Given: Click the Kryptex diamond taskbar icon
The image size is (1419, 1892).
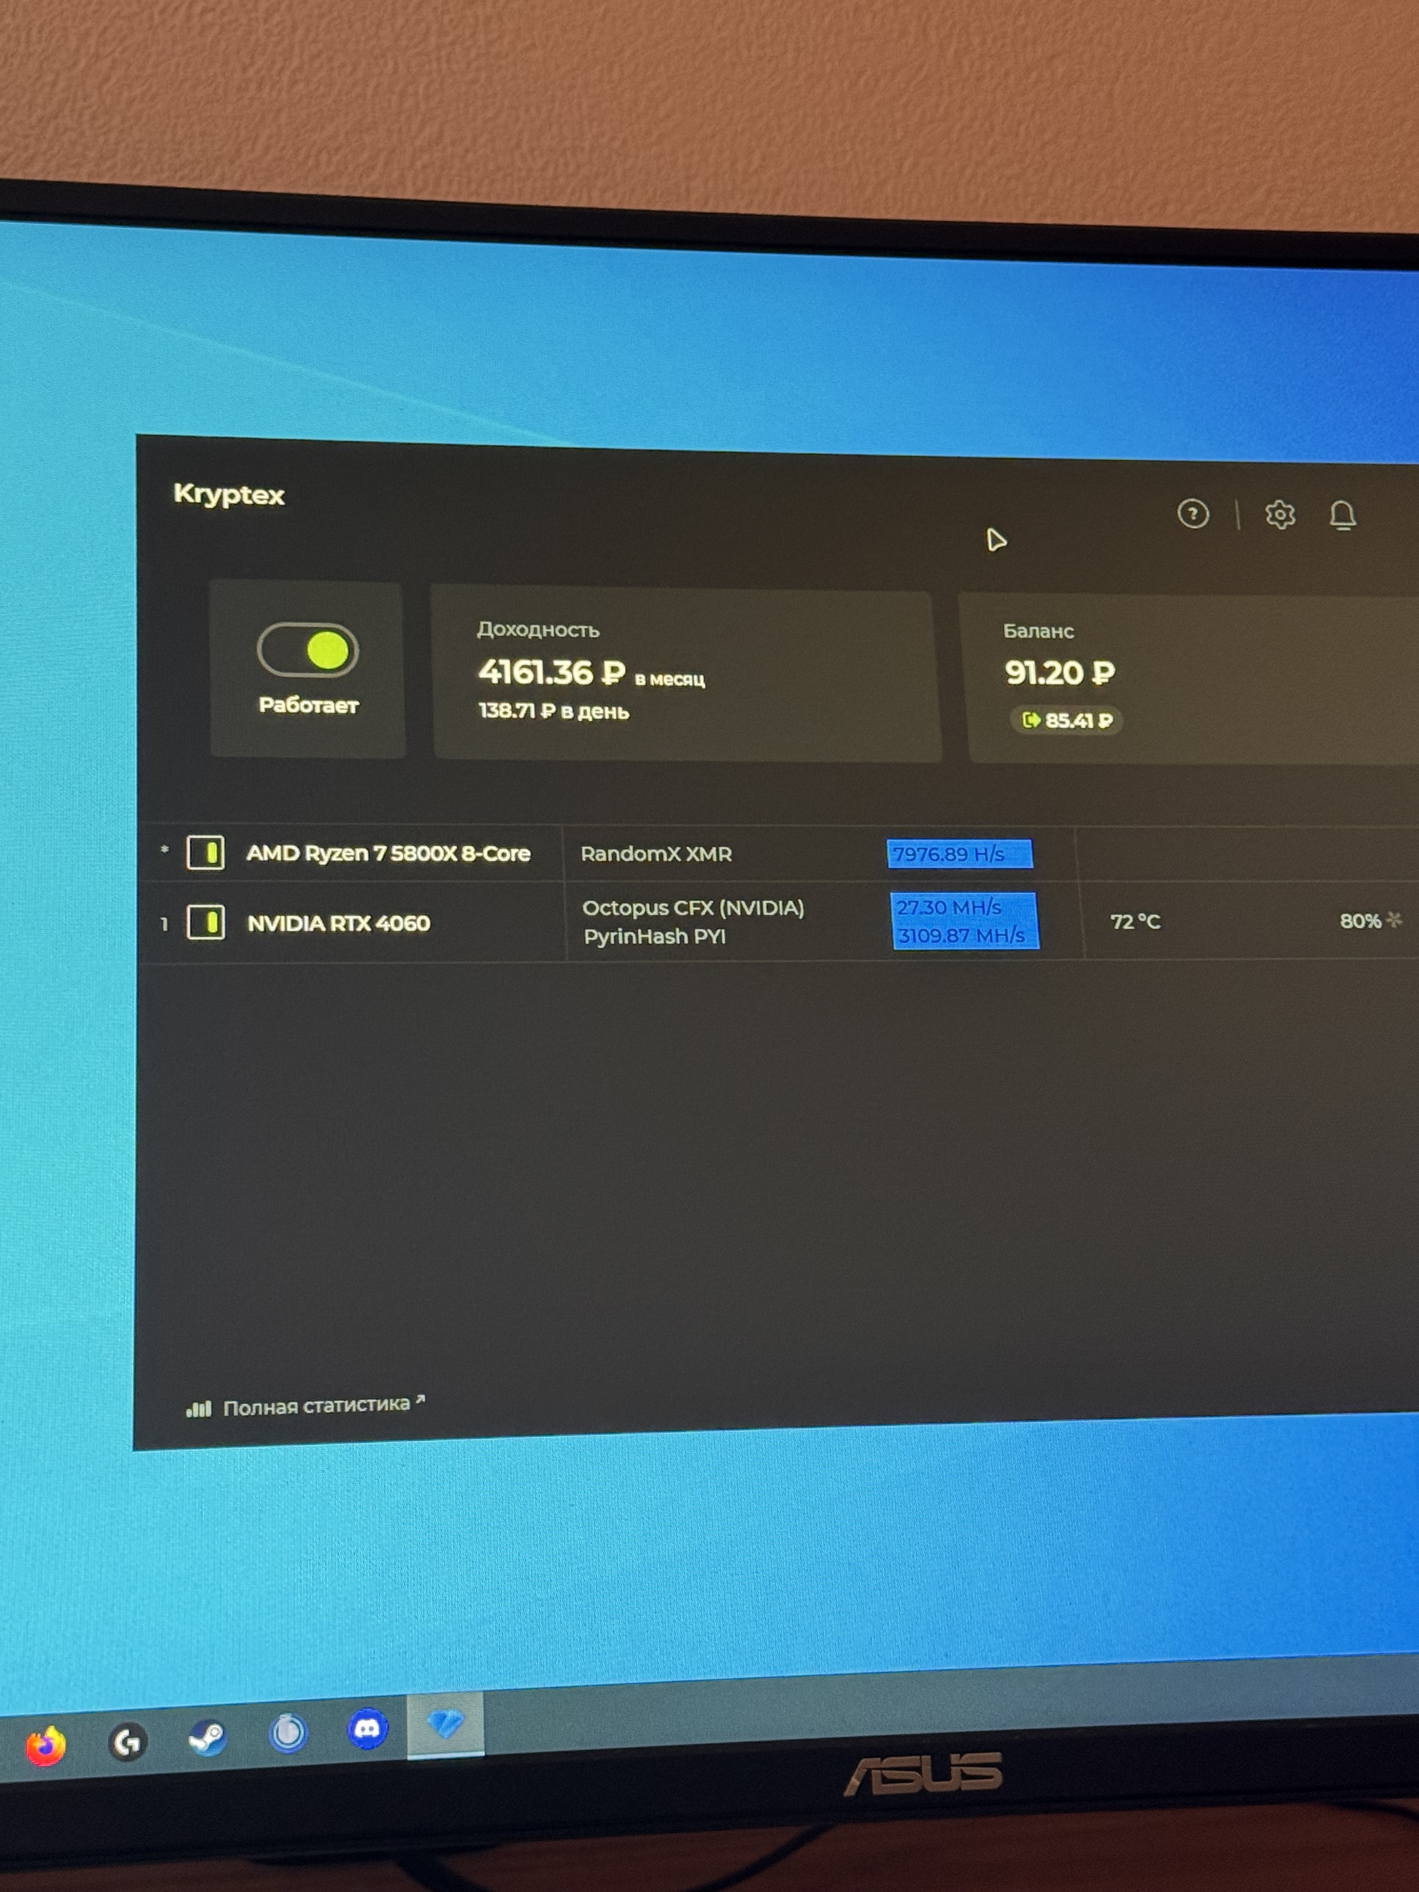Looking at the screenshot, I should click(446, 1724).
